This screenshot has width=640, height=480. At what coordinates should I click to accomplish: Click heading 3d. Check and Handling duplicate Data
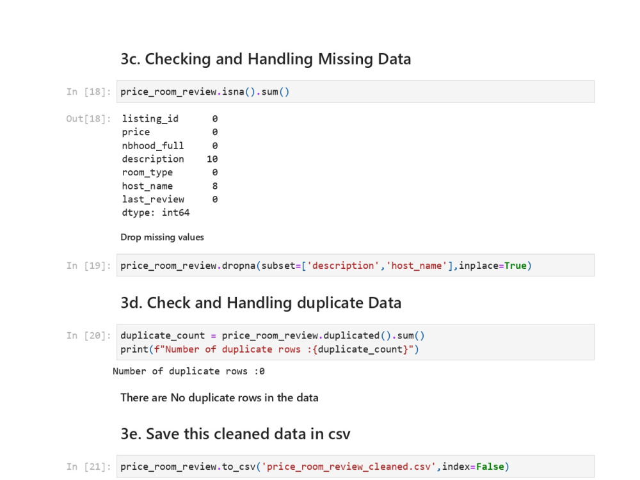[261, 303]
